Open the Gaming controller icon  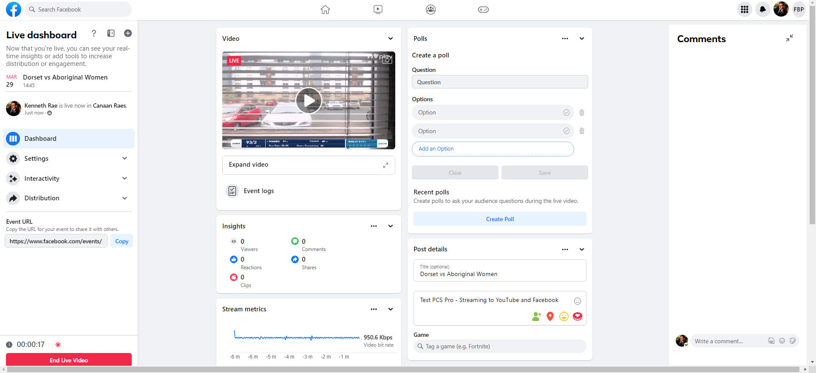coord(483,9)
